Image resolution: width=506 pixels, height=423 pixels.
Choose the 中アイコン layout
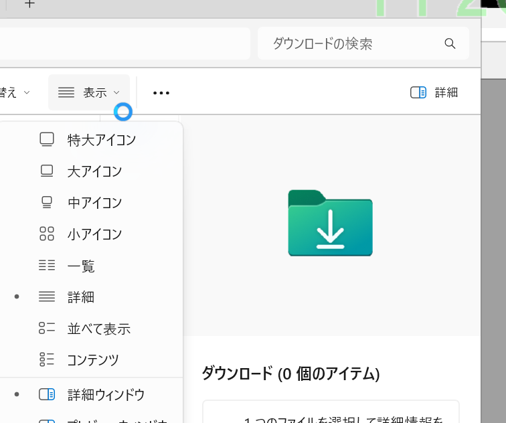point(94,202)
